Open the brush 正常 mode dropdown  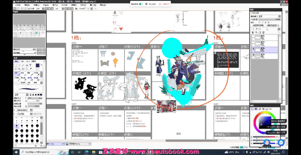click(21, 95)
